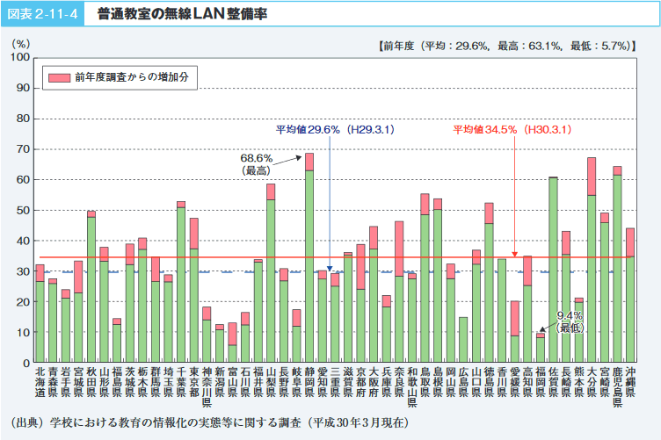This screenshot has width=661, height=440.
Task: Click the 50 y-axis label
Action: pyautogui.click(x=23, y=210)
